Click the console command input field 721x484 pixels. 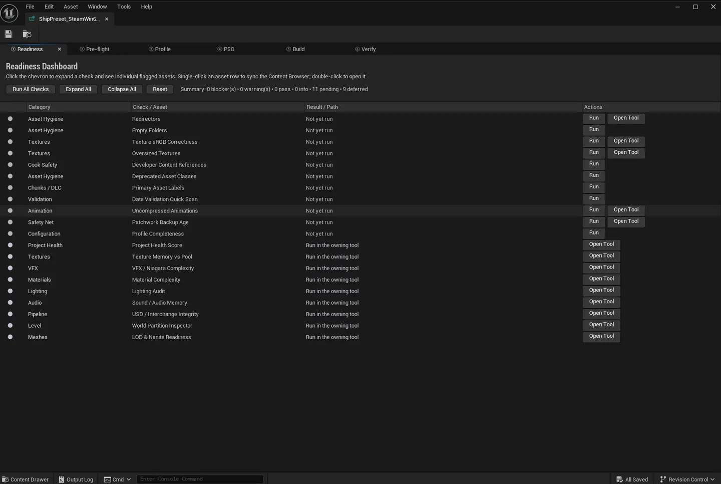pyautogui.click(x=200, y=479)
